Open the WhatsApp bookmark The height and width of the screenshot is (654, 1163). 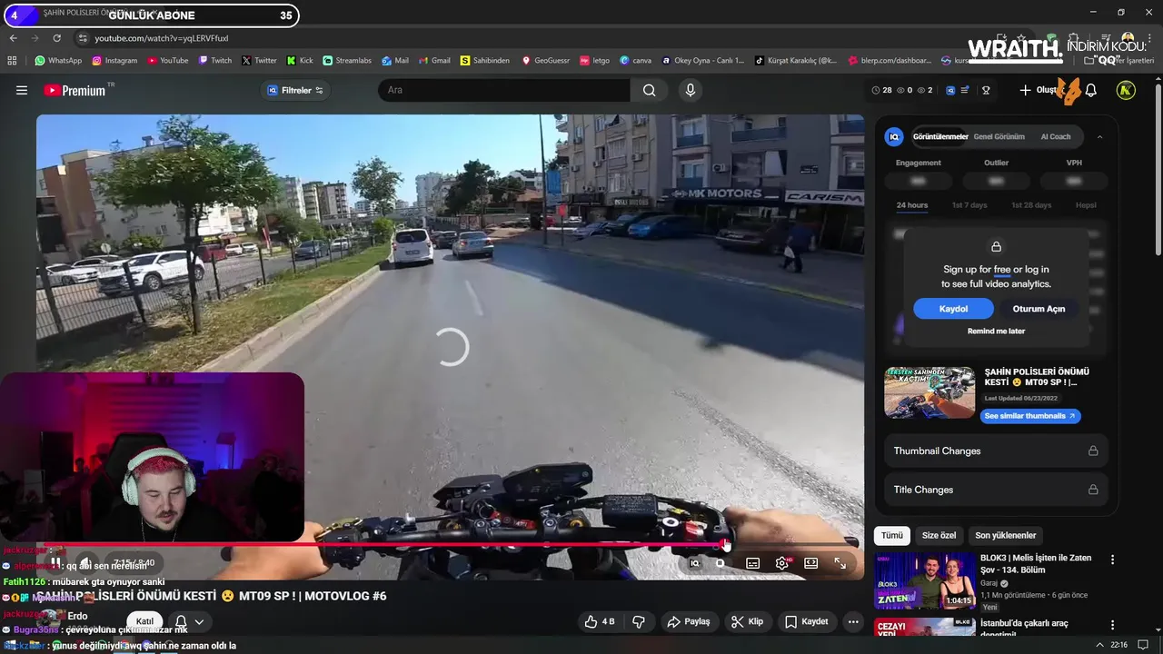point(58,61)
